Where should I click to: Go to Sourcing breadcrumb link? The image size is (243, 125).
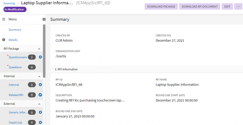point(9,3)
